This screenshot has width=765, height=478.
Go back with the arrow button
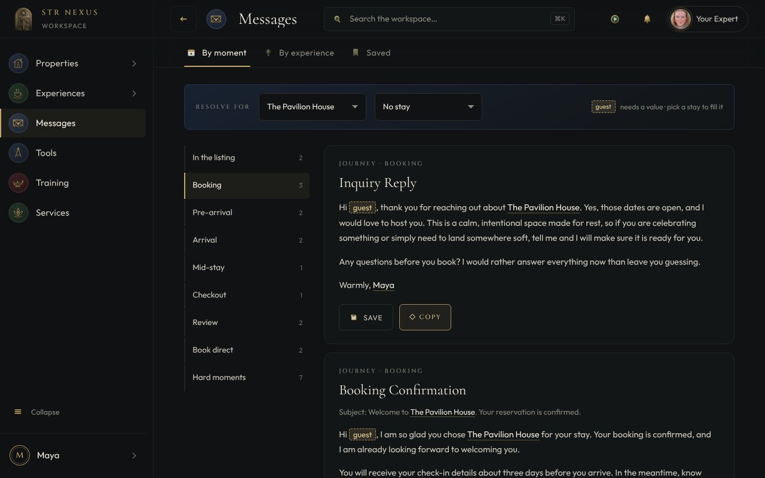pyautogui.click(x=183, y=19)
